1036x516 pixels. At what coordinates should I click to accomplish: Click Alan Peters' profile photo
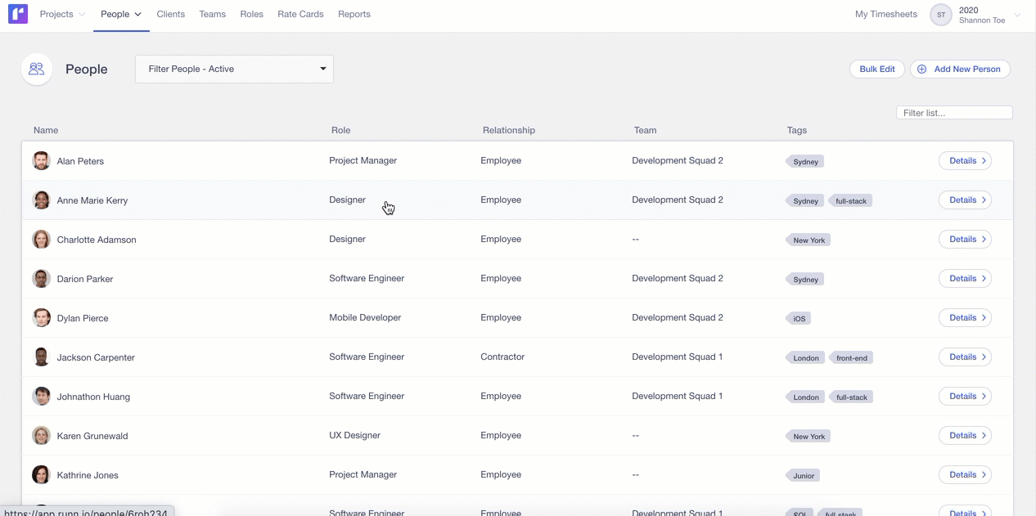[41, 161]
